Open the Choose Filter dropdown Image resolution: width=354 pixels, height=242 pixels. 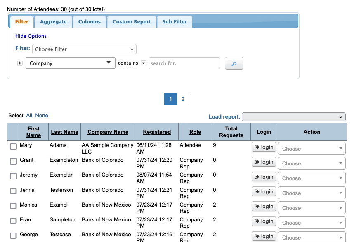coord(84,49)
